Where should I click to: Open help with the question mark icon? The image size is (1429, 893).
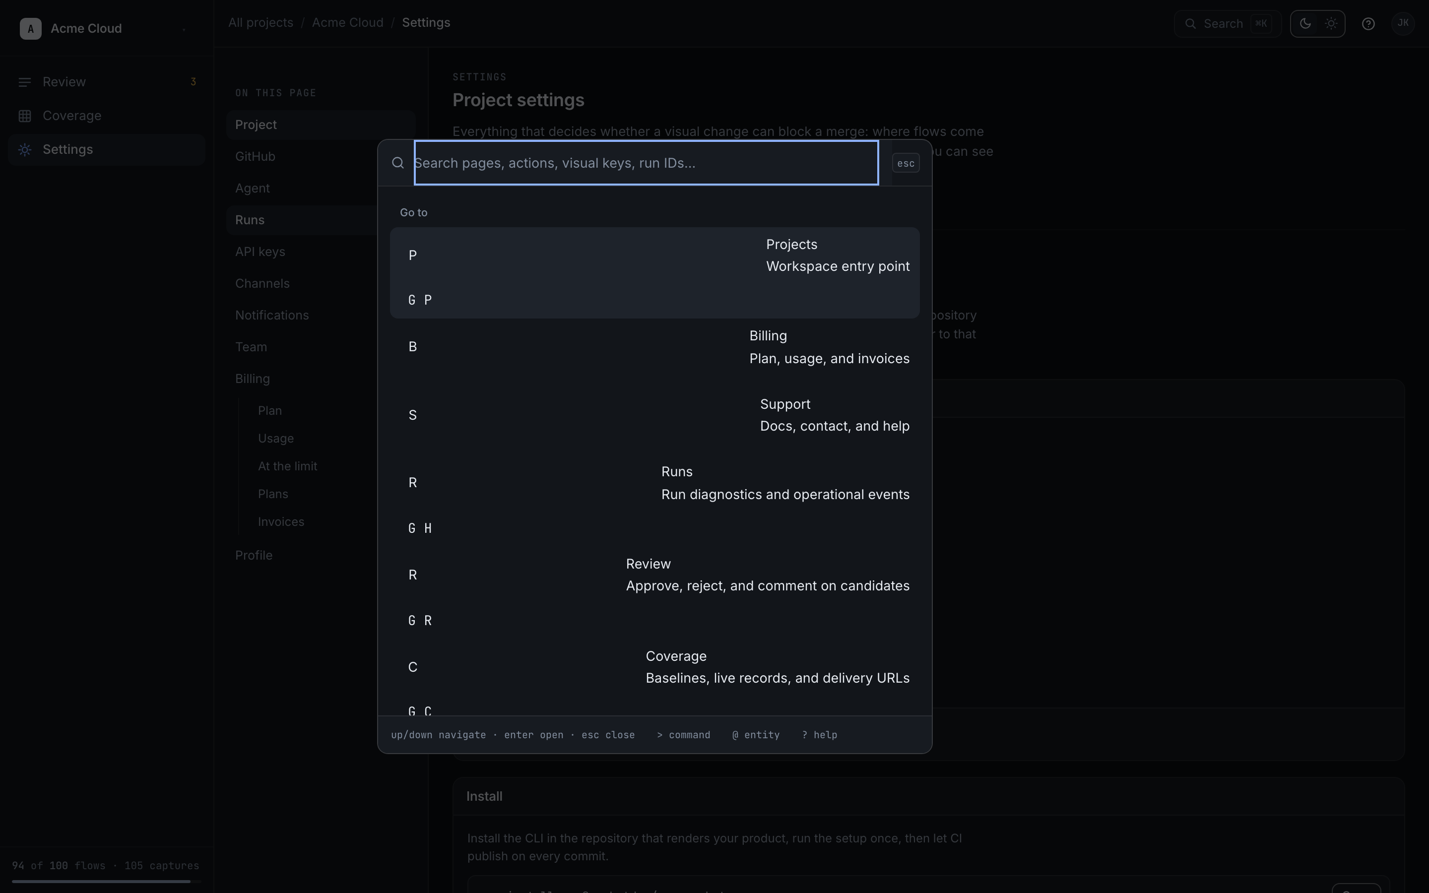click(x=1368, y=24)
